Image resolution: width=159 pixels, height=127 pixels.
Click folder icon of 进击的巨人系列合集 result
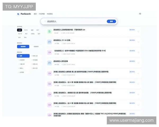50,63
